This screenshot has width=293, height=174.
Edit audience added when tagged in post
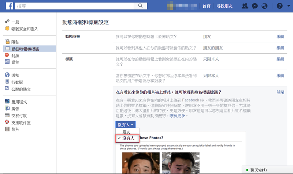280,75
